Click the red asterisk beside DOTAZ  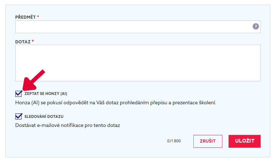click(33, 41)
